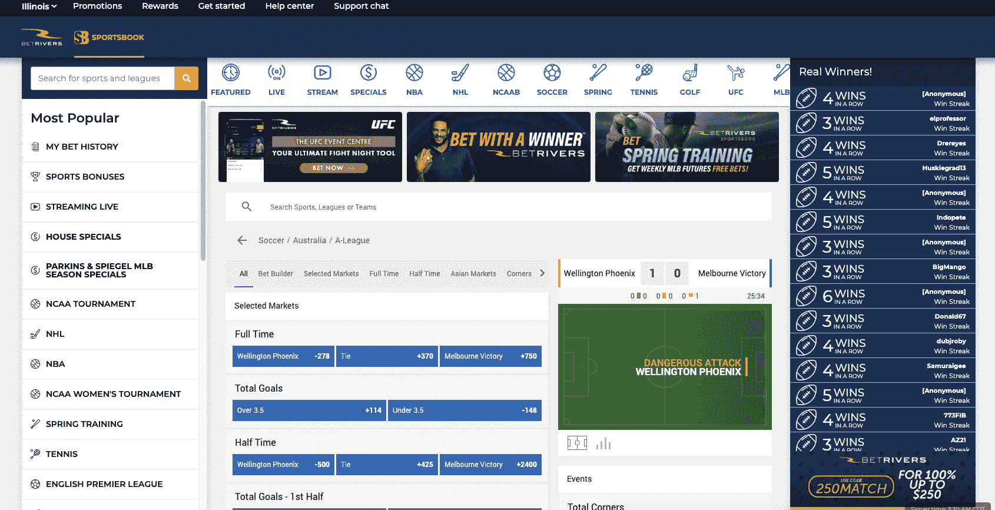Open the Illinois state dropdown
The width and height of the screenshot is (995, 510).
[x=39, y=6]
